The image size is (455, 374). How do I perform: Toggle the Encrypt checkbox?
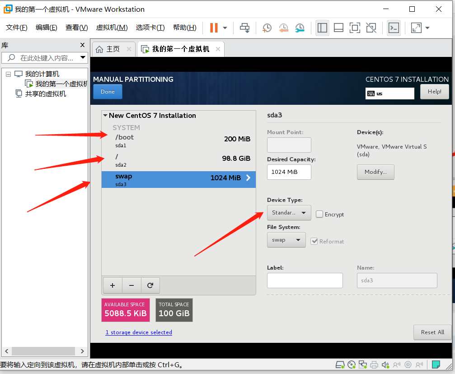(x=319, y=214)
